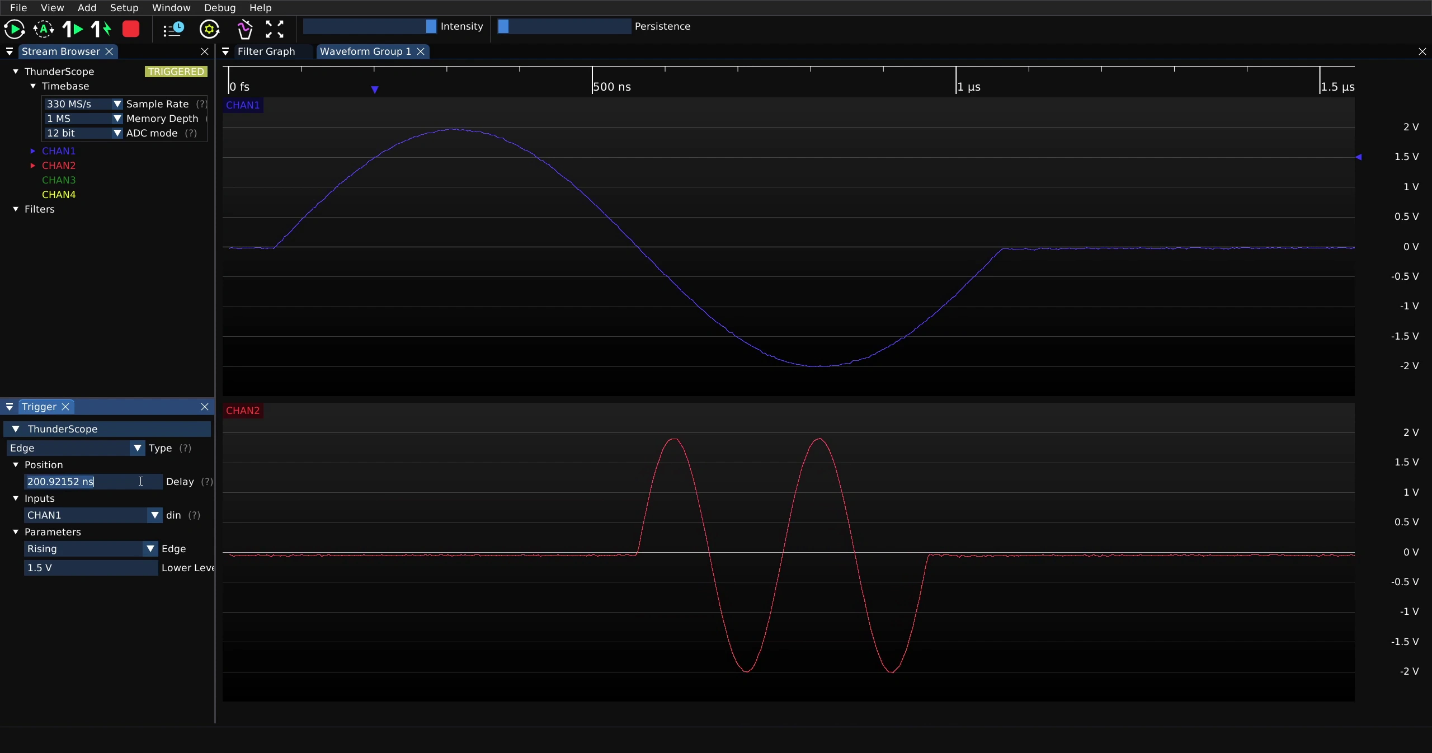1432x753 pixels.
Task: Open the File menu
Action: (x=18, y=8)
